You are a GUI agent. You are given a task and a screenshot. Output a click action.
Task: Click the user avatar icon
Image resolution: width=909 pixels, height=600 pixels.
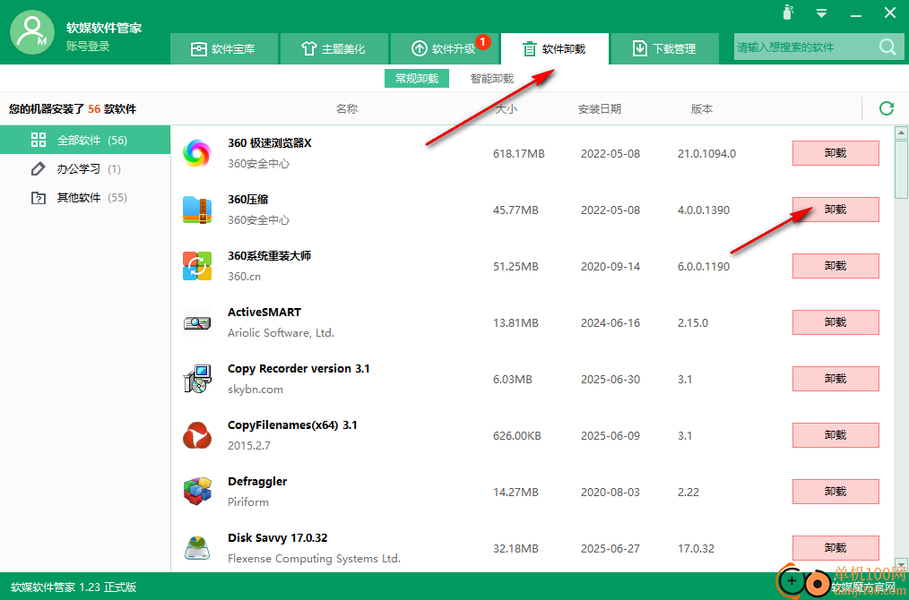pyautogui.click(x=32, y=33)
